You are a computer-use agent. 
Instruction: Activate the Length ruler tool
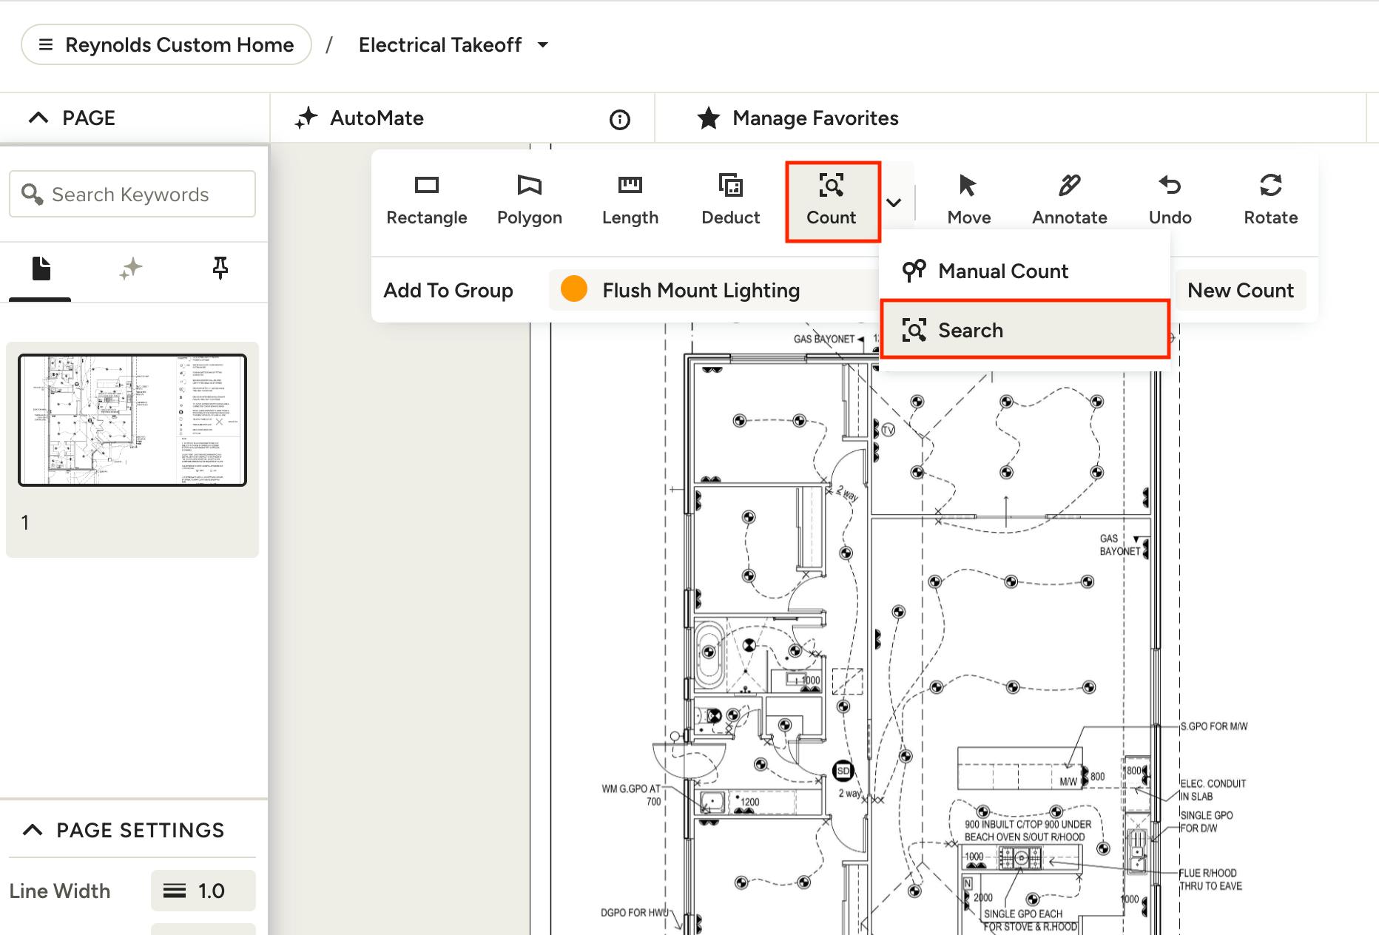(630, 200)
